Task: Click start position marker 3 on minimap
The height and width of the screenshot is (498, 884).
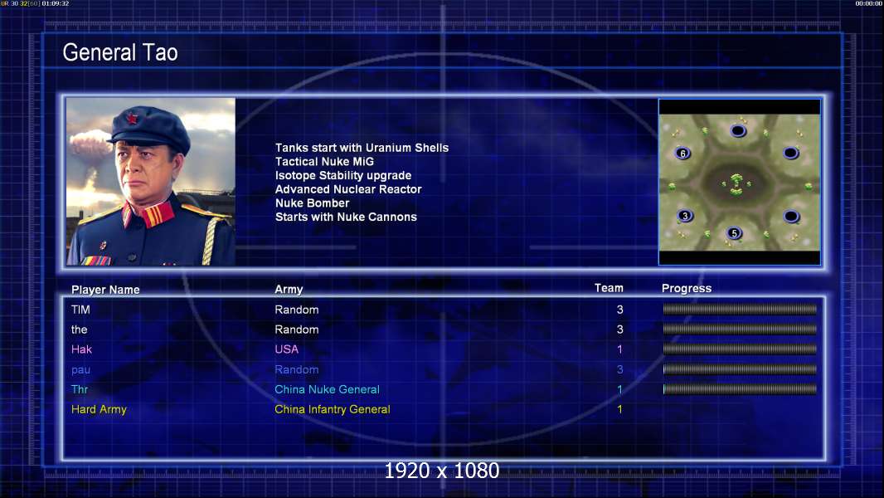Action: [685, 216]
